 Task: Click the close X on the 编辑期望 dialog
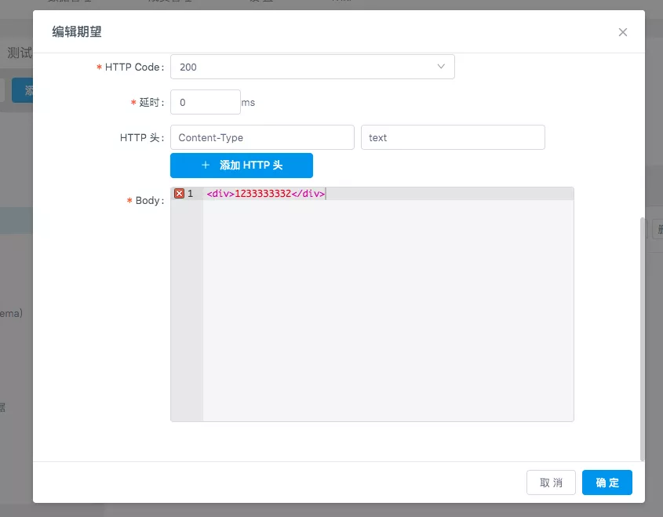pos(623,32)
